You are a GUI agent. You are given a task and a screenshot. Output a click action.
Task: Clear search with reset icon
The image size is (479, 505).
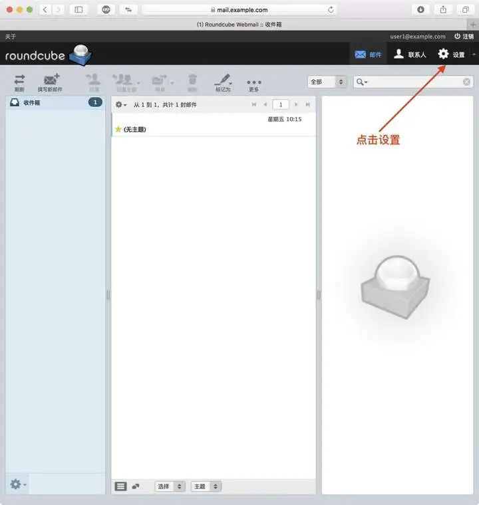pos(466,82)
